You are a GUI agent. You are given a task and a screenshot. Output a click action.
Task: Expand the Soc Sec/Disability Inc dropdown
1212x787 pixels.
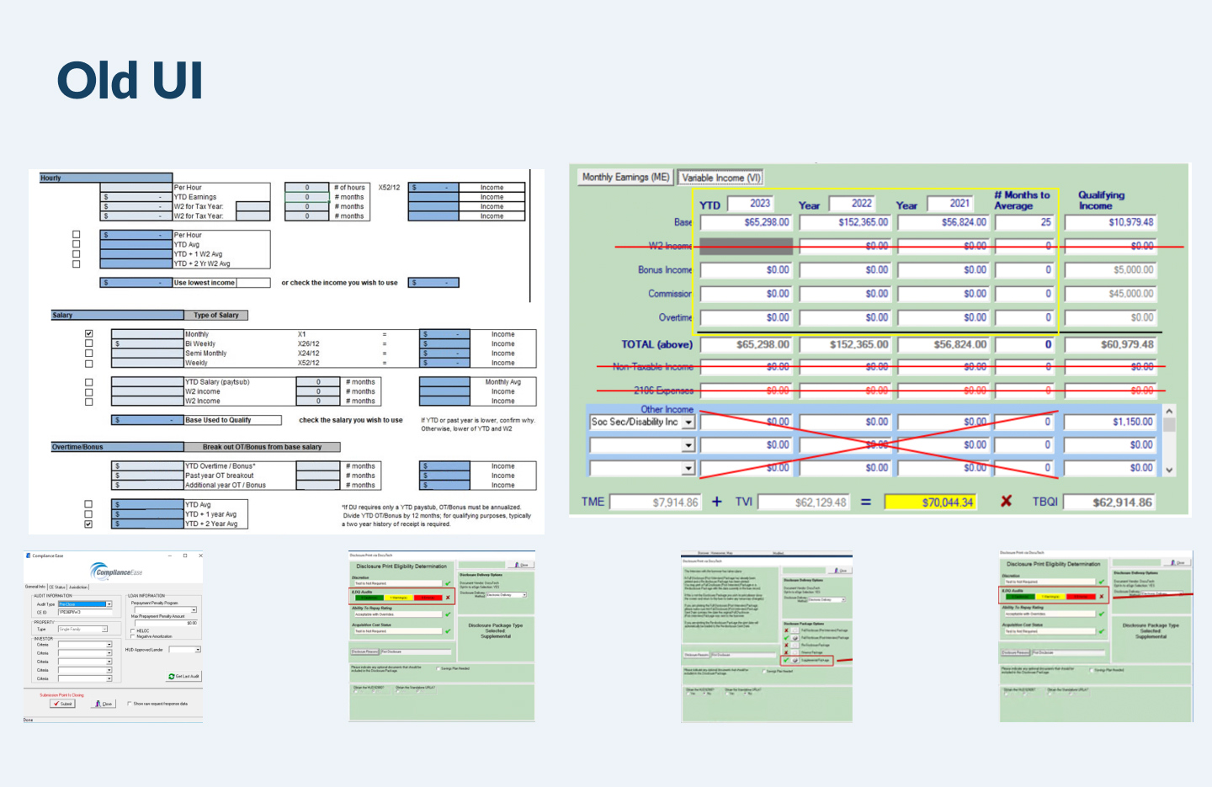pos(688,422)
